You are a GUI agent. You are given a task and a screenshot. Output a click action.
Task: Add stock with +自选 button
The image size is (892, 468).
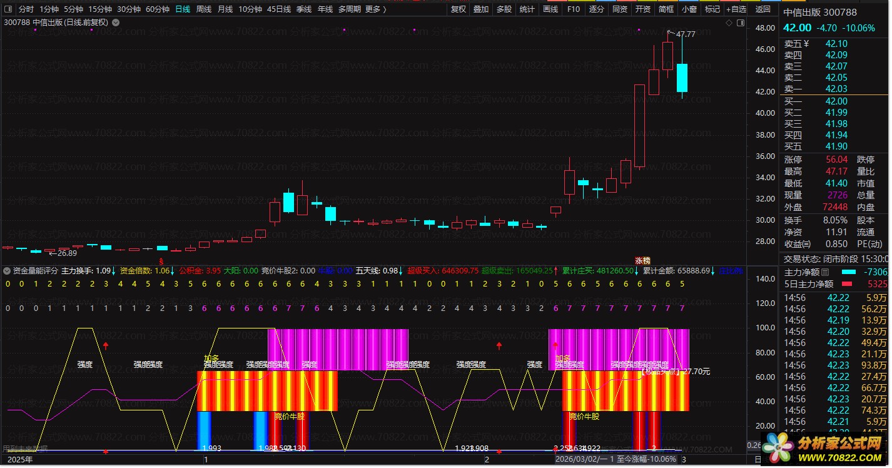tap(737, 9)
